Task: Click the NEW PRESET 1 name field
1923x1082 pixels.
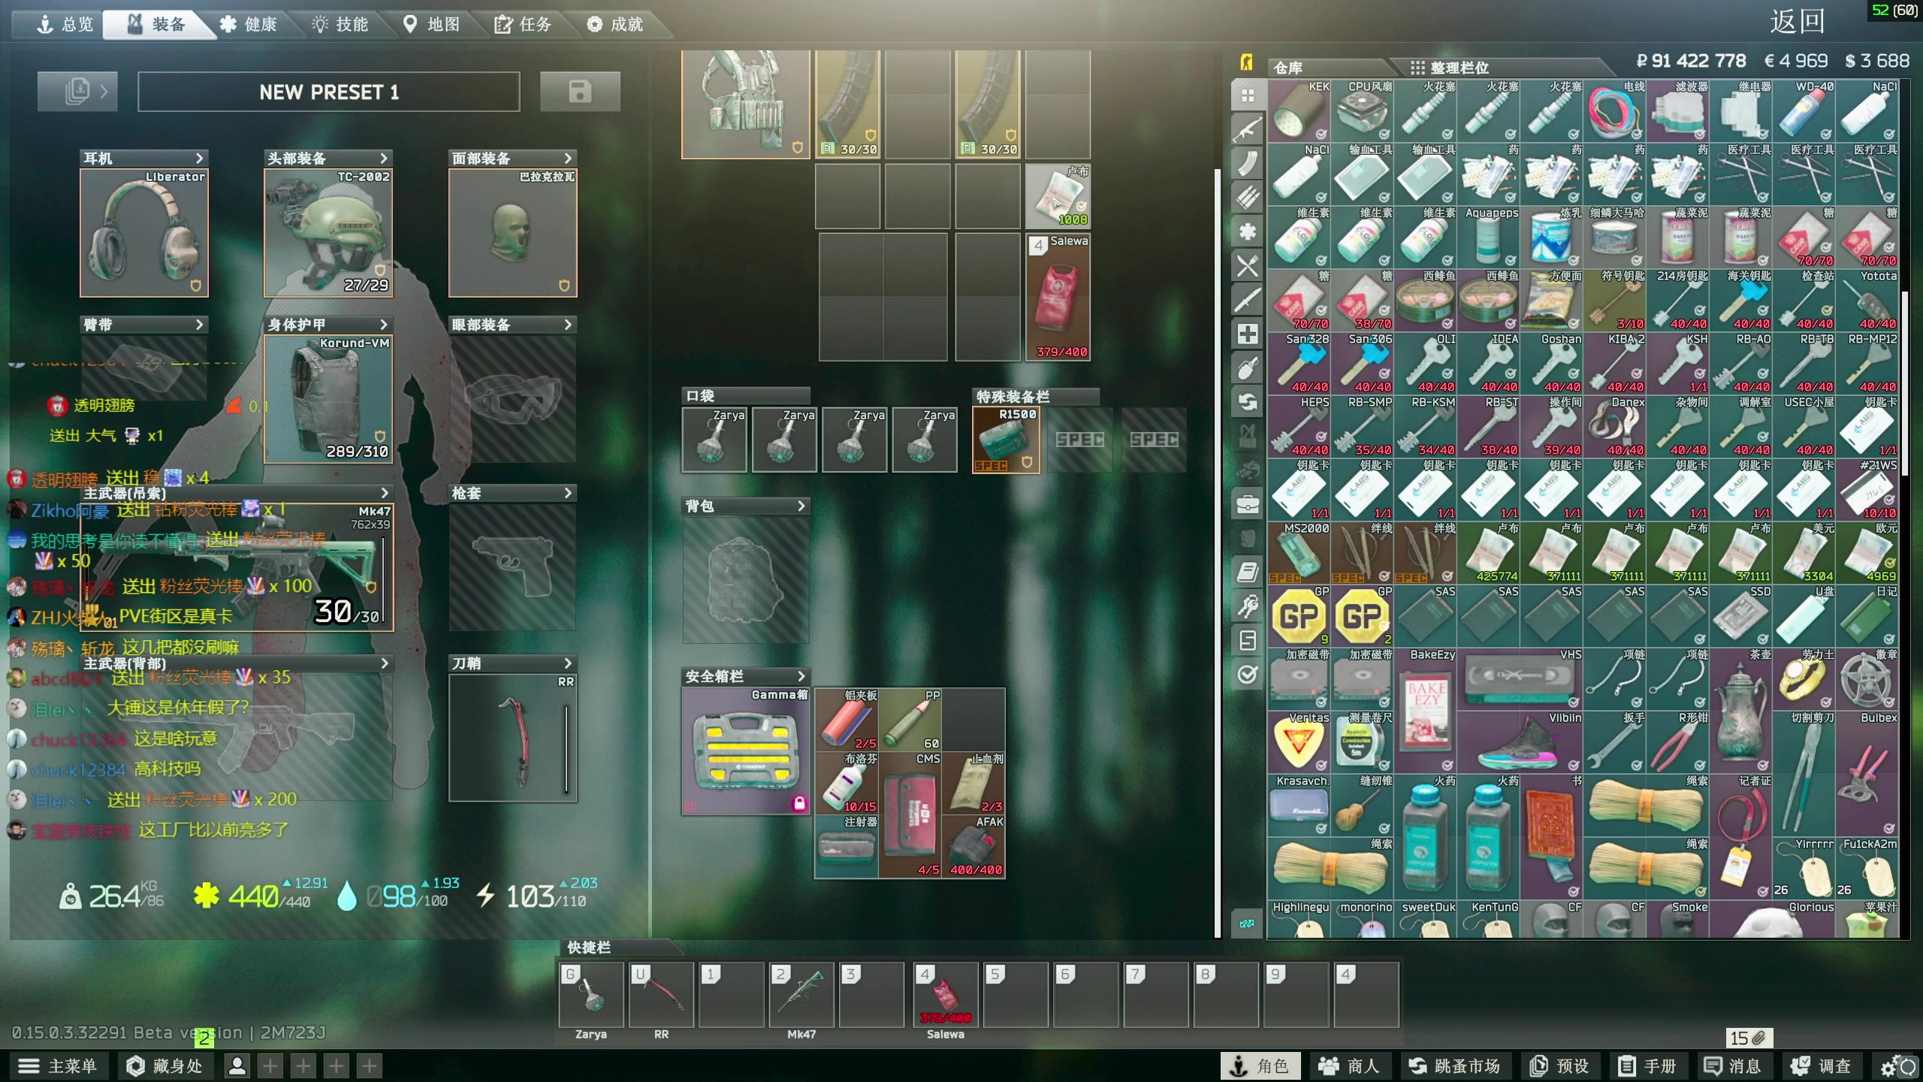Action: click(x=329, y=92)
